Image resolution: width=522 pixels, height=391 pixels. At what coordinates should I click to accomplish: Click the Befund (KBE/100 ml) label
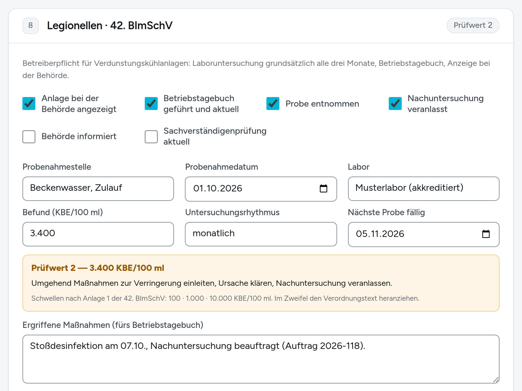coord(63,212)
